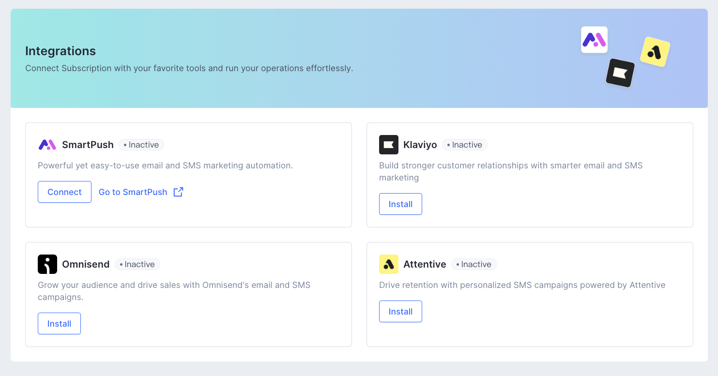Image resolution: width=718 pixels, height=376 pixels.
Task: Connect the SmartPush integration
Action: [64, 192]
